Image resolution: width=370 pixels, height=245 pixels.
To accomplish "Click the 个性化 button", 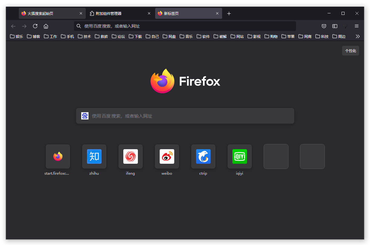I will pos(350,51).
